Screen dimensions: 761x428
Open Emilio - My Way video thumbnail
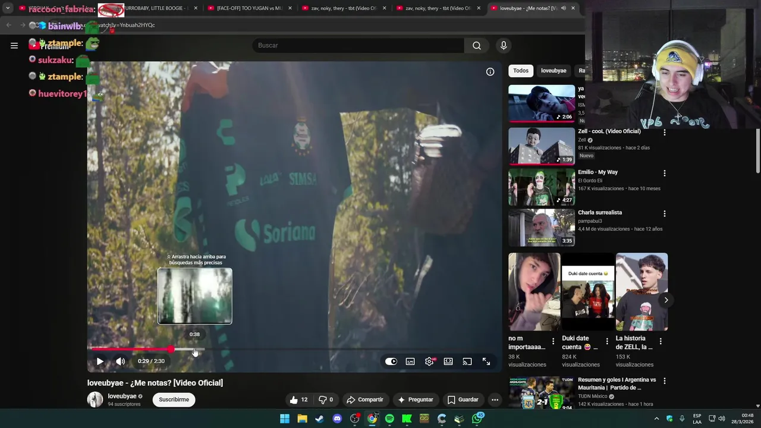[542, 187]
